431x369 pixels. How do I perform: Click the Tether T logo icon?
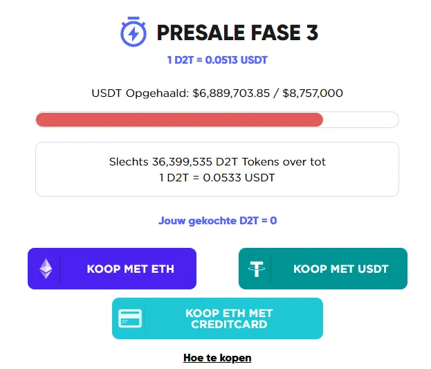pyautogui.click(x=257, y=269)
